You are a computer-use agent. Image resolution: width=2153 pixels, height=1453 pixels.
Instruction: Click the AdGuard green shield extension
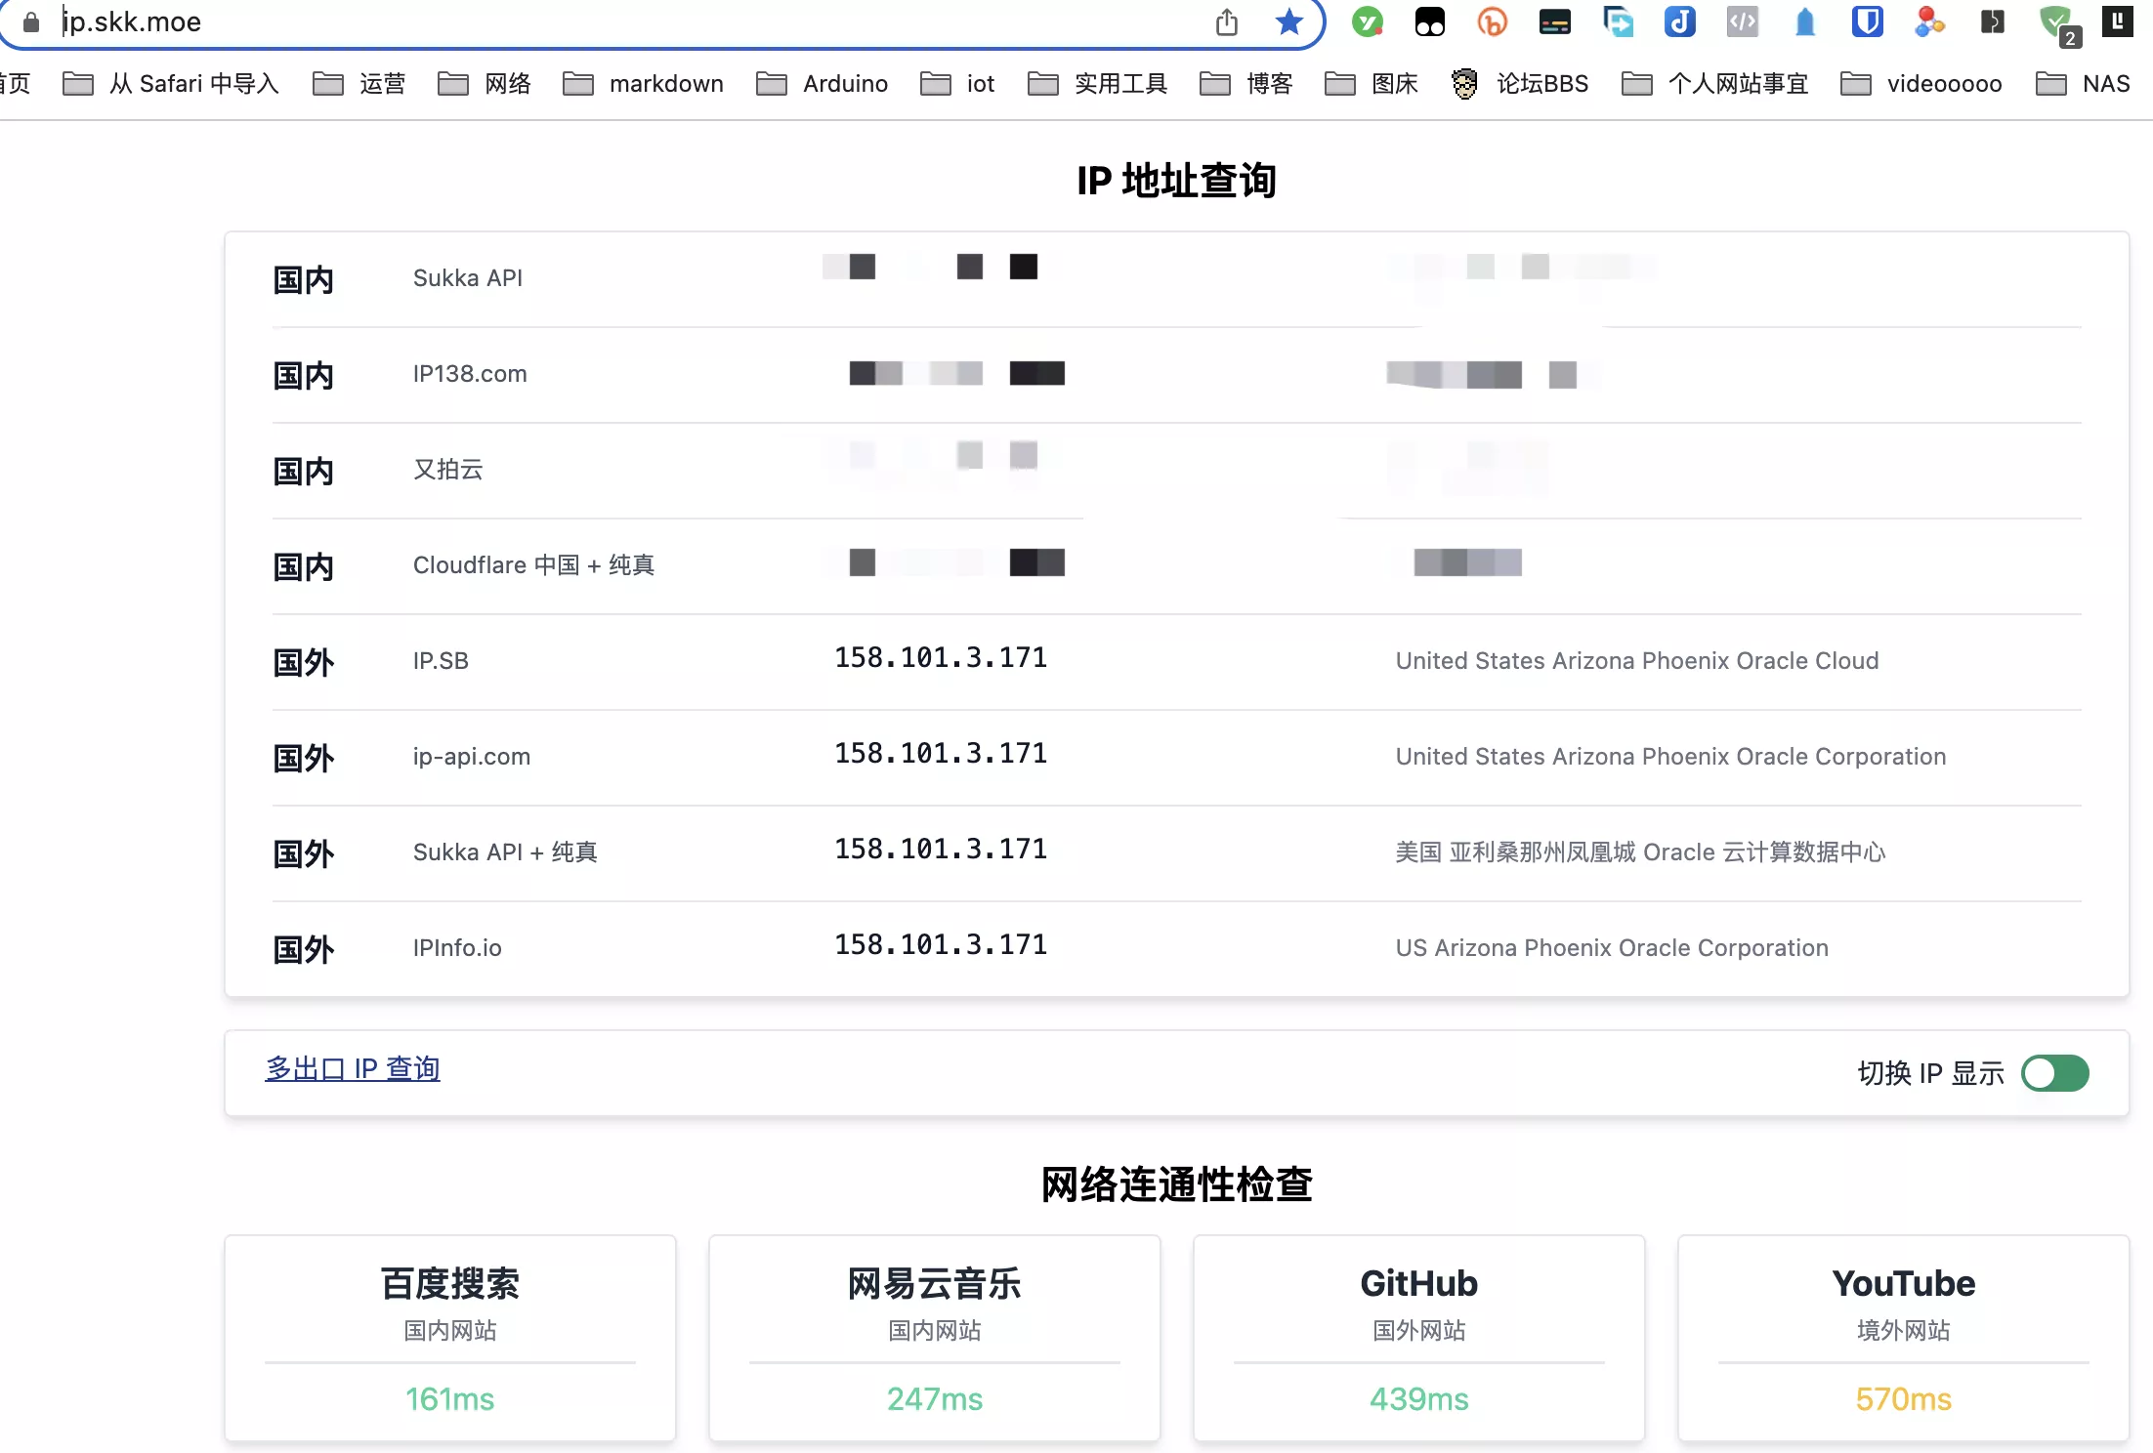point(2055,21)
